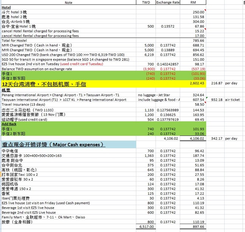245x232 pixels.
Task: Select the 斗六 hotel 3晚 row label
Action: pyautogui.click(x=14, y=12)
